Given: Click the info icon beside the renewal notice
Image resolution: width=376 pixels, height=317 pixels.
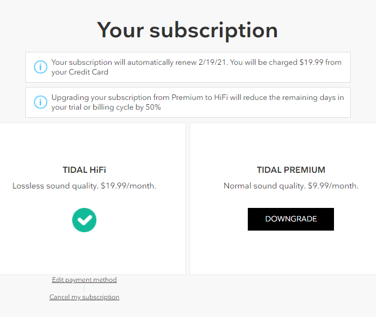Looking at the screenshot, I should 40,67.
